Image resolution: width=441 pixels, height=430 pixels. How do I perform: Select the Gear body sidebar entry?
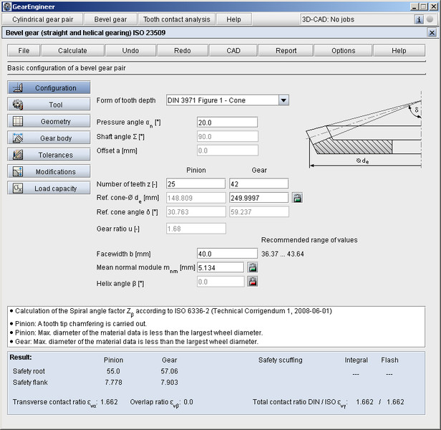pyautogui.click(x=49, y=138)
